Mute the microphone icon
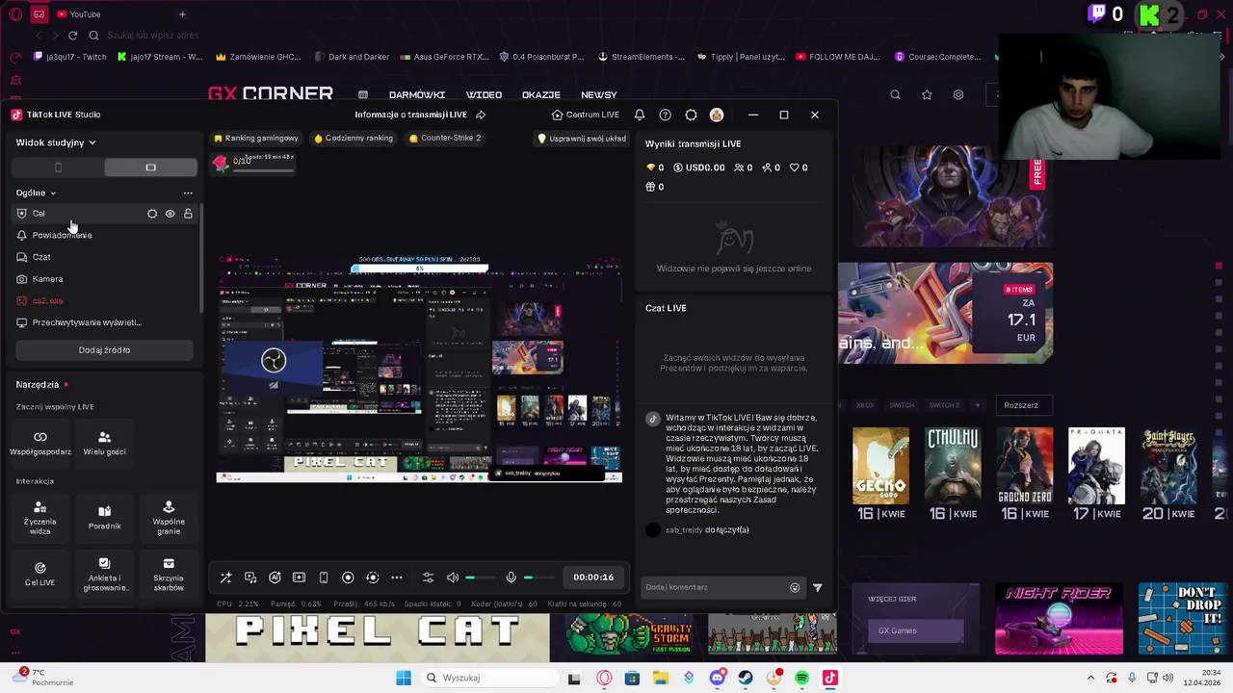1233x693 pixels. tap(512, 577)
